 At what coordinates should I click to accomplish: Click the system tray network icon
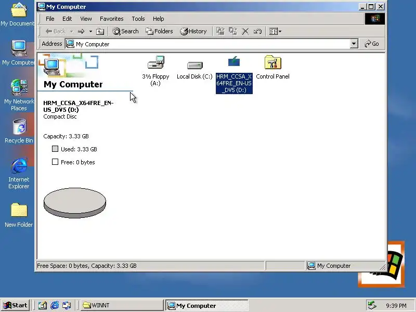pyautogui.click(x=372, y=305)
